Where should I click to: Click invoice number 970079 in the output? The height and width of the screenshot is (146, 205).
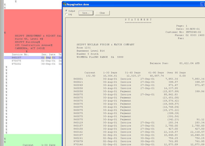[x=78, y=142]
